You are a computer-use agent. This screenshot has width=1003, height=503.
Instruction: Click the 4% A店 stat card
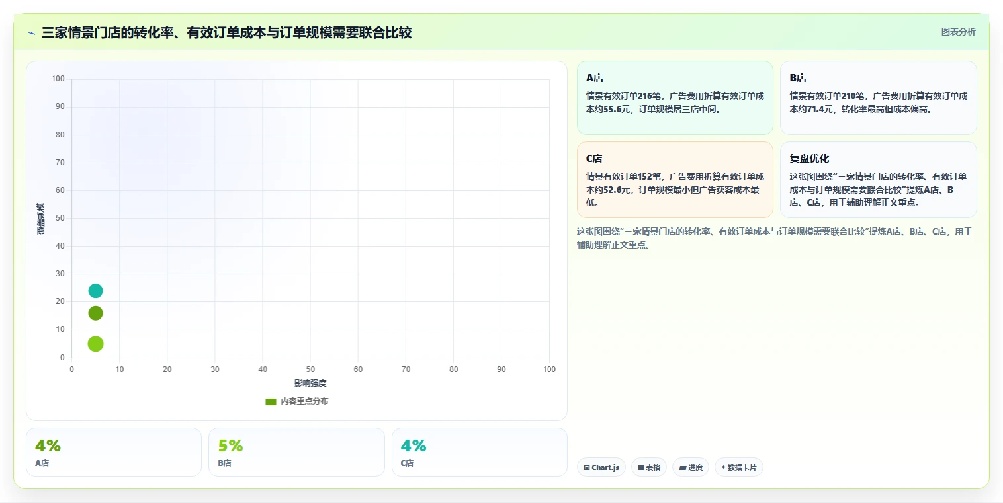114,452
